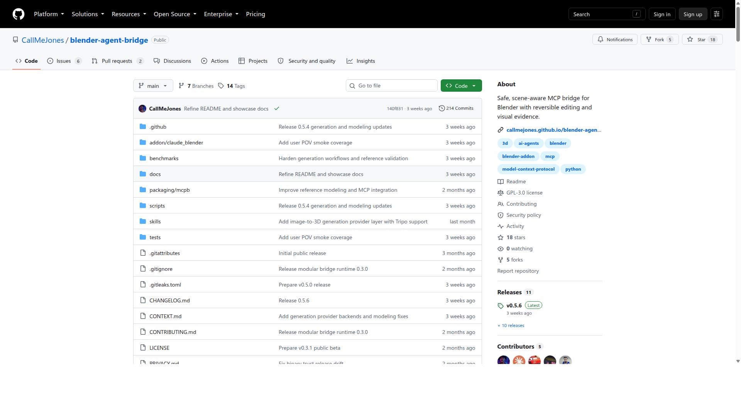This screenshot has height=416, width=741.
Task: Open the global navigation settings icon
Action: tap(717, 14)
